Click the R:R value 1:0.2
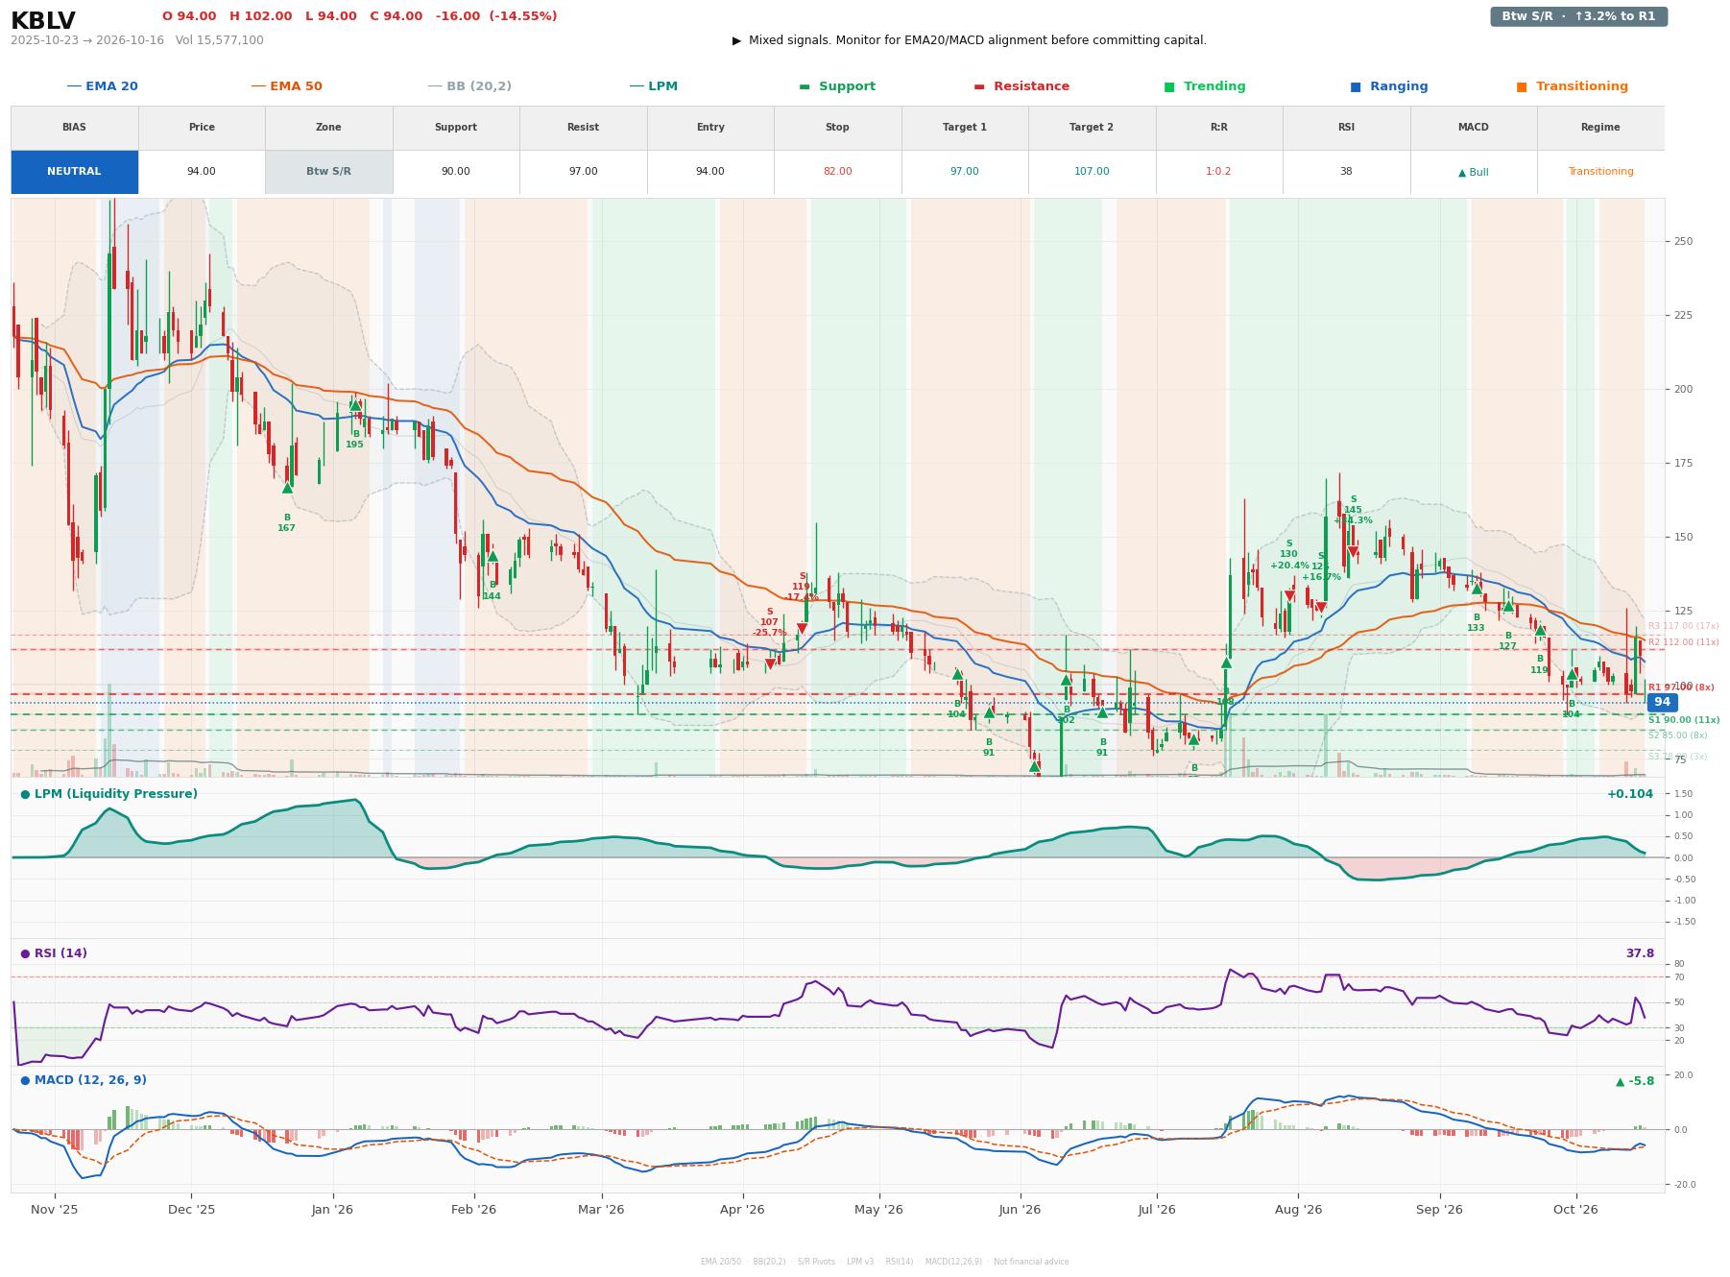 [x=1218, y=172]
